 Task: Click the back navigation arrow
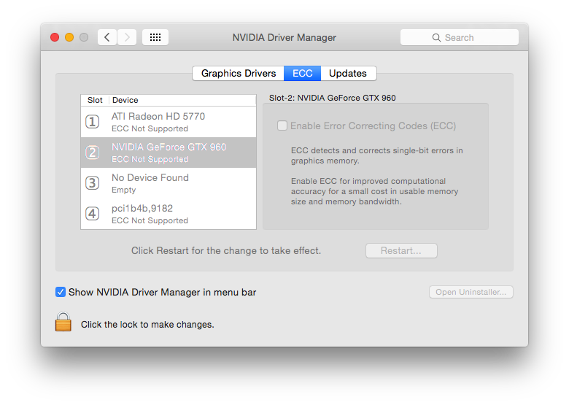[107, 37]
